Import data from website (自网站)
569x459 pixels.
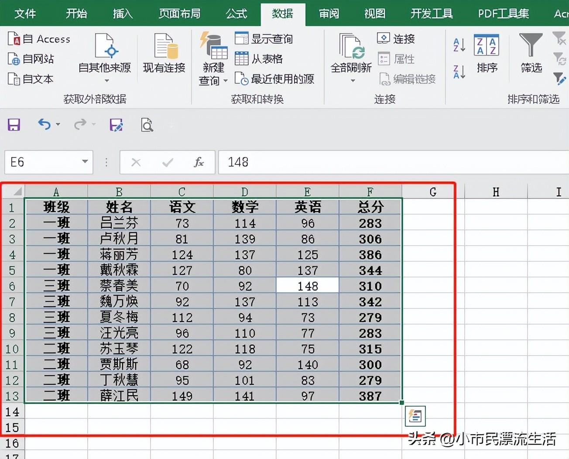click(31, 59)
